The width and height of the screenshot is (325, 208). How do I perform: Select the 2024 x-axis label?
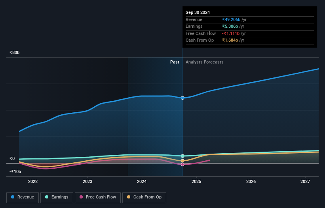click(x=142, y=181)
